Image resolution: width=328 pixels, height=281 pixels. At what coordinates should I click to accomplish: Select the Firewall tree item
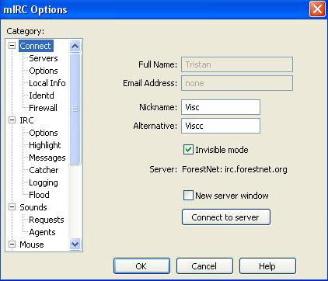point(43,108)
